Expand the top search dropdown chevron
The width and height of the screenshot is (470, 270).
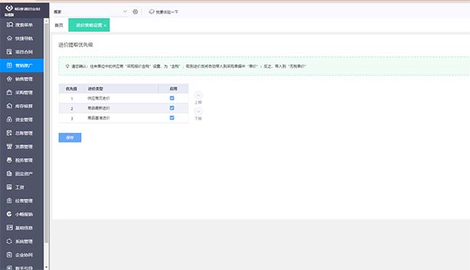(125, 12)
